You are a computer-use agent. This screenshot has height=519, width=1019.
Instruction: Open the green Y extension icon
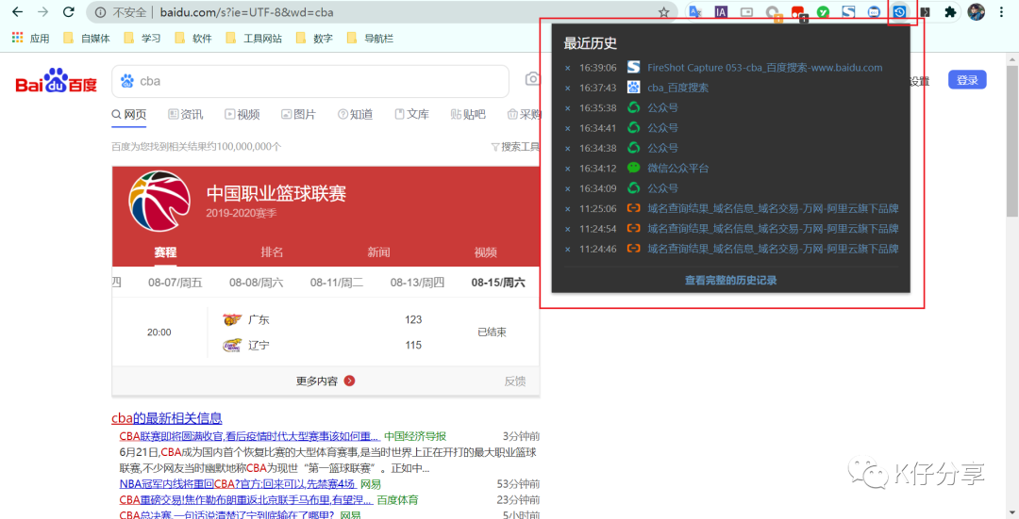pyautogui.click(x=823, y=11)
